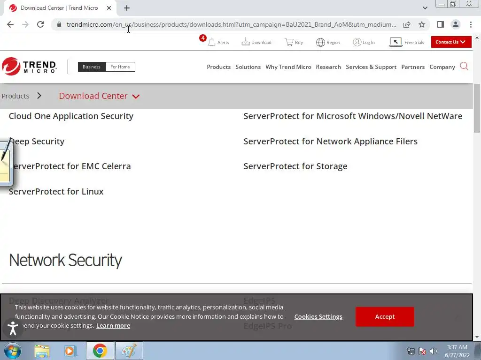
Task: Open a new tab with the plus button
Action: point(127,8)
